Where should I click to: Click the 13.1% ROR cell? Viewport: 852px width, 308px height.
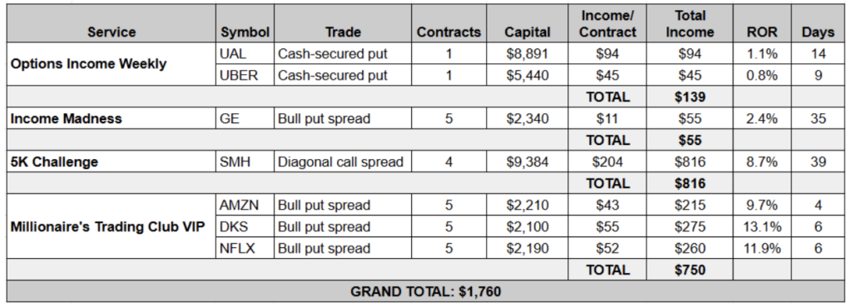[762, 226]
